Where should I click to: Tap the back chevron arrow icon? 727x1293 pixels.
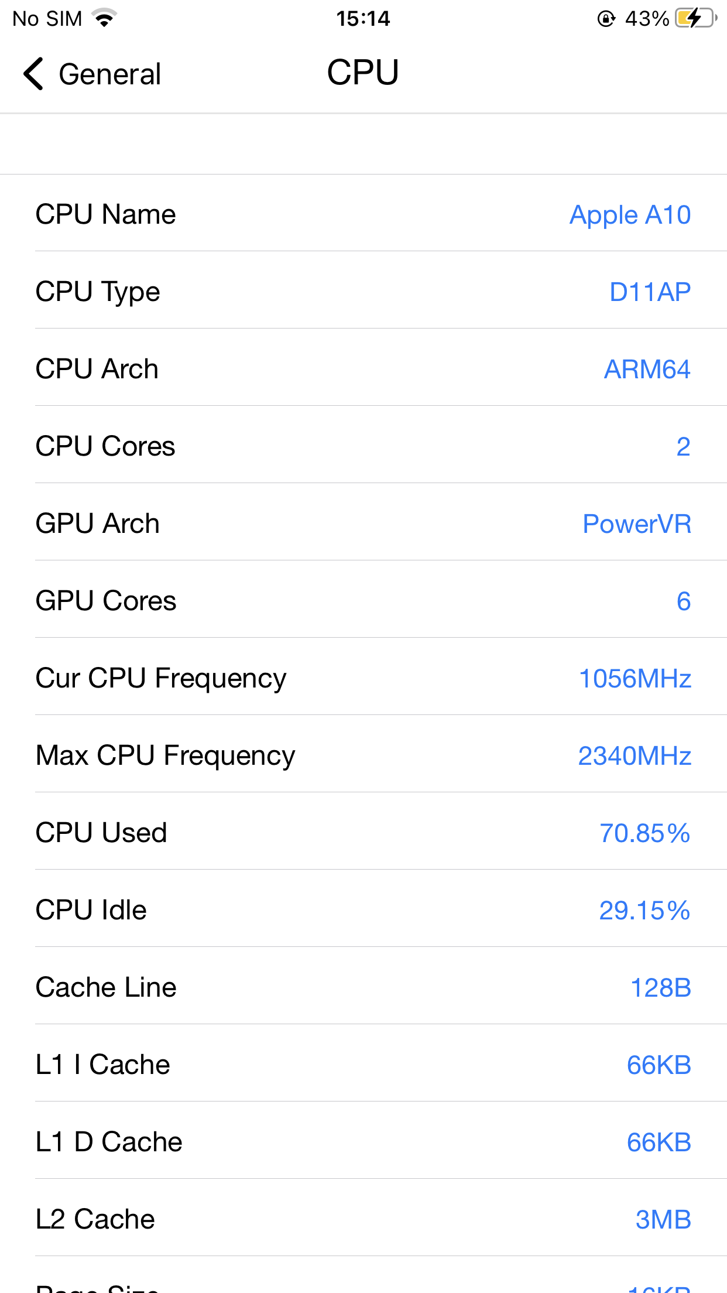coord(34,74)
